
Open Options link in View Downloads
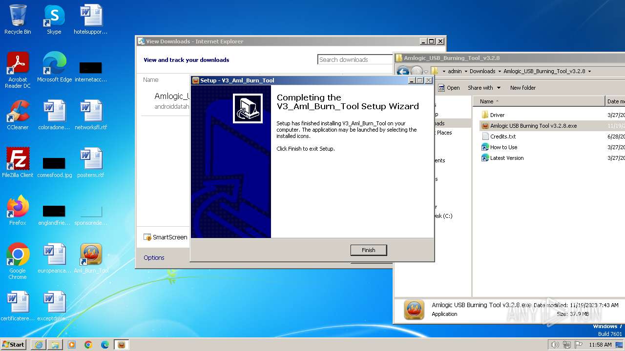[x=154, y=257]
